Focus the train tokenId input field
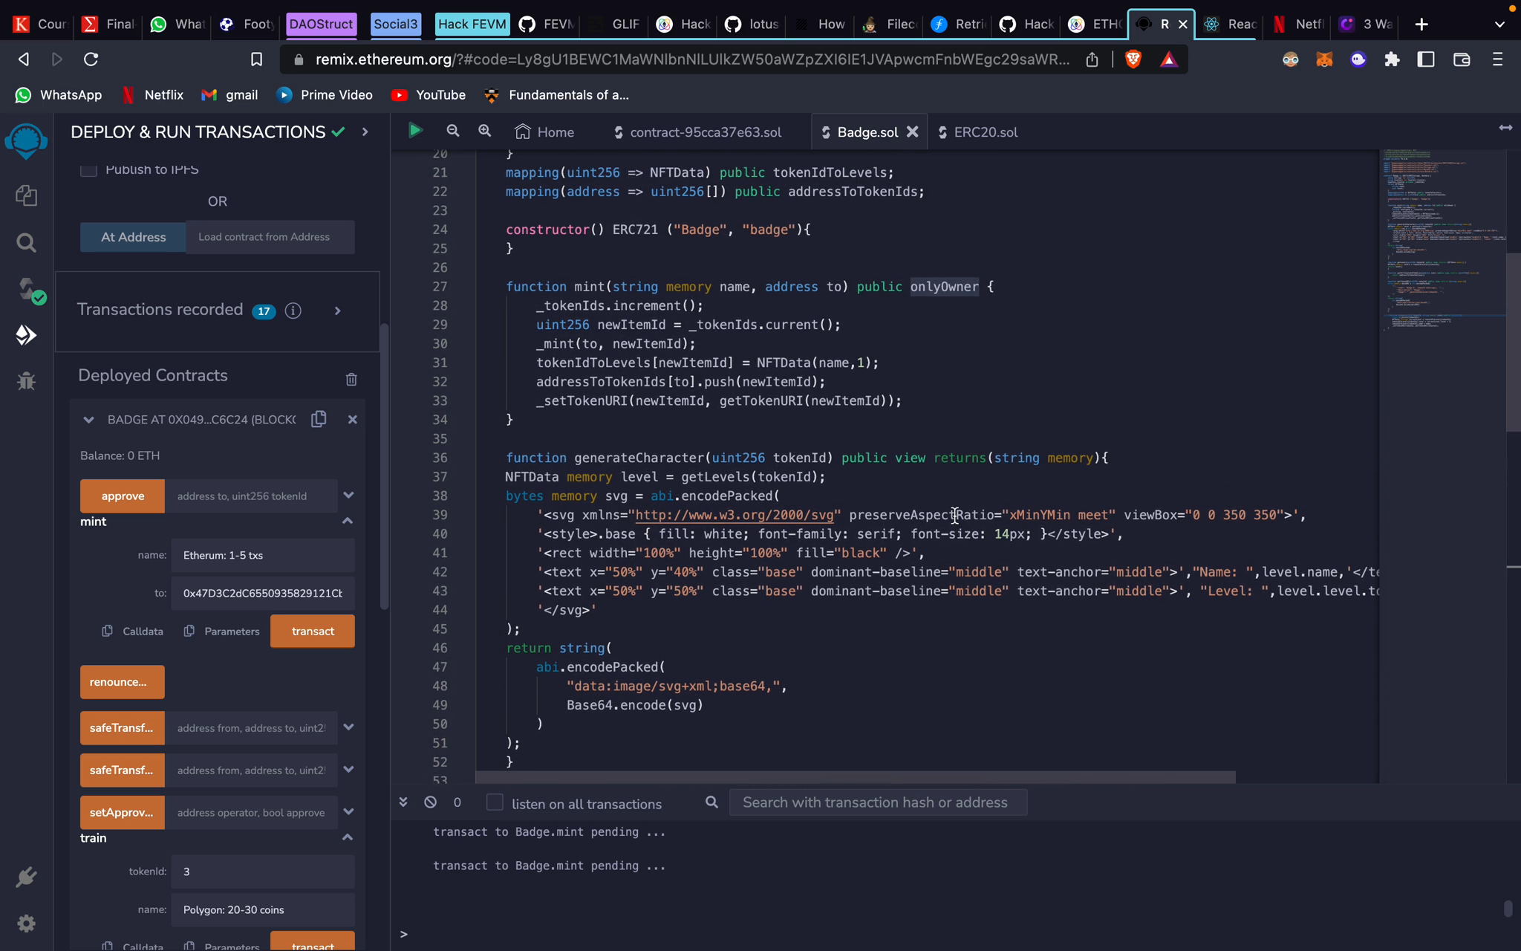 [263, 872]
